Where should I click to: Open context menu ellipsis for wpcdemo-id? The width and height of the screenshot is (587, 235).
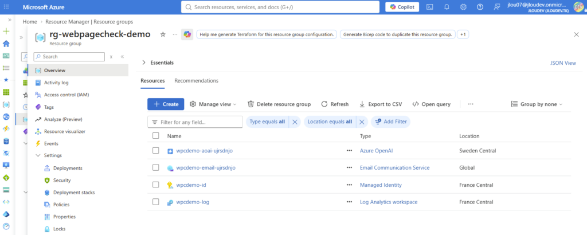click(349, 185)
